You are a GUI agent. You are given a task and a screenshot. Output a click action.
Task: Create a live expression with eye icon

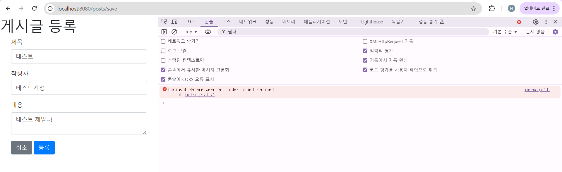pos(208,32)
